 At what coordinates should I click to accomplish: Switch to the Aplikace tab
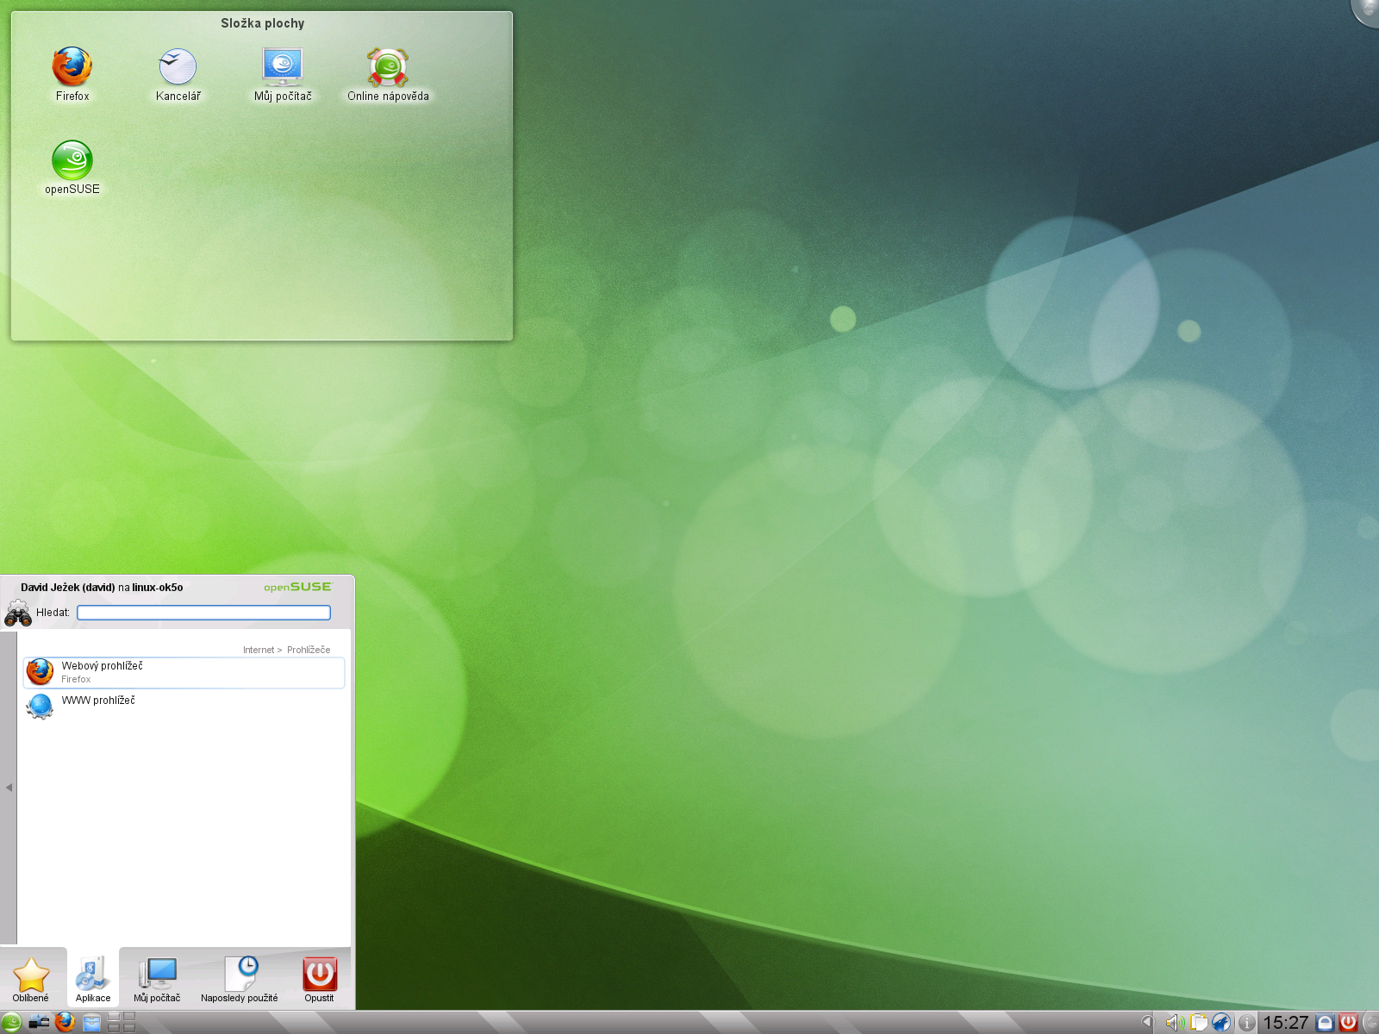click(x=93, y=979)
